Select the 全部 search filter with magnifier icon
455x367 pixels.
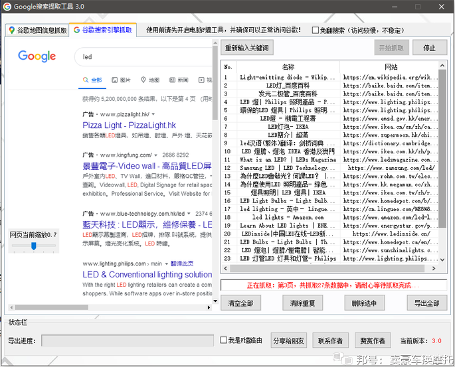tap(92, 80)
